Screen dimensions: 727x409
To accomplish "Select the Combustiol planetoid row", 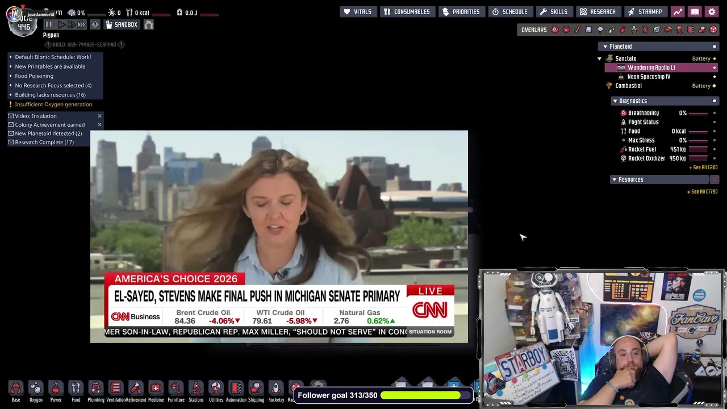I will coord(662,86).
